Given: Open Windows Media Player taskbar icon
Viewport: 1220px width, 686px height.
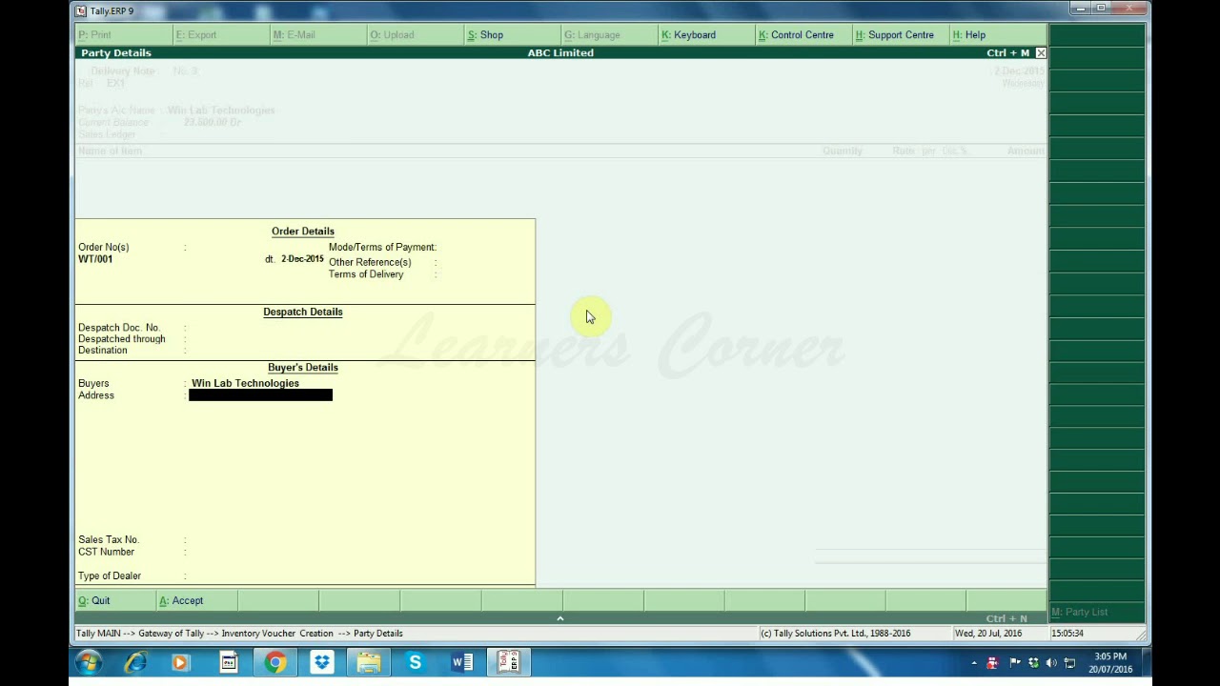Looking at the screenshot, I should (181, 662).
